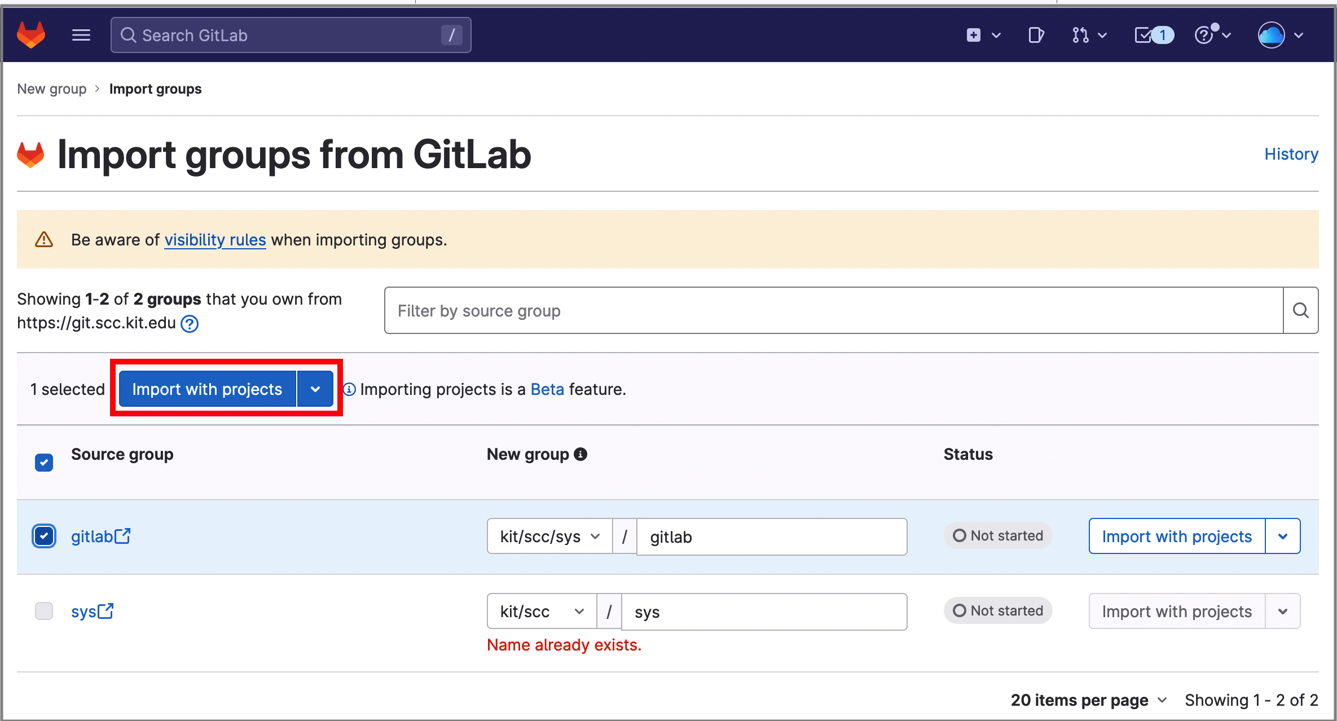Open the hamburger main menu
This screenshot has height=721, width=1337.
point(81,35)
